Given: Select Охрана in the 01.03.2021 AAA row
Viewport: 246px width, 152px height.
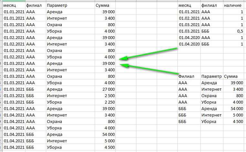Looking at the screenshot, I should coord(54,76).
